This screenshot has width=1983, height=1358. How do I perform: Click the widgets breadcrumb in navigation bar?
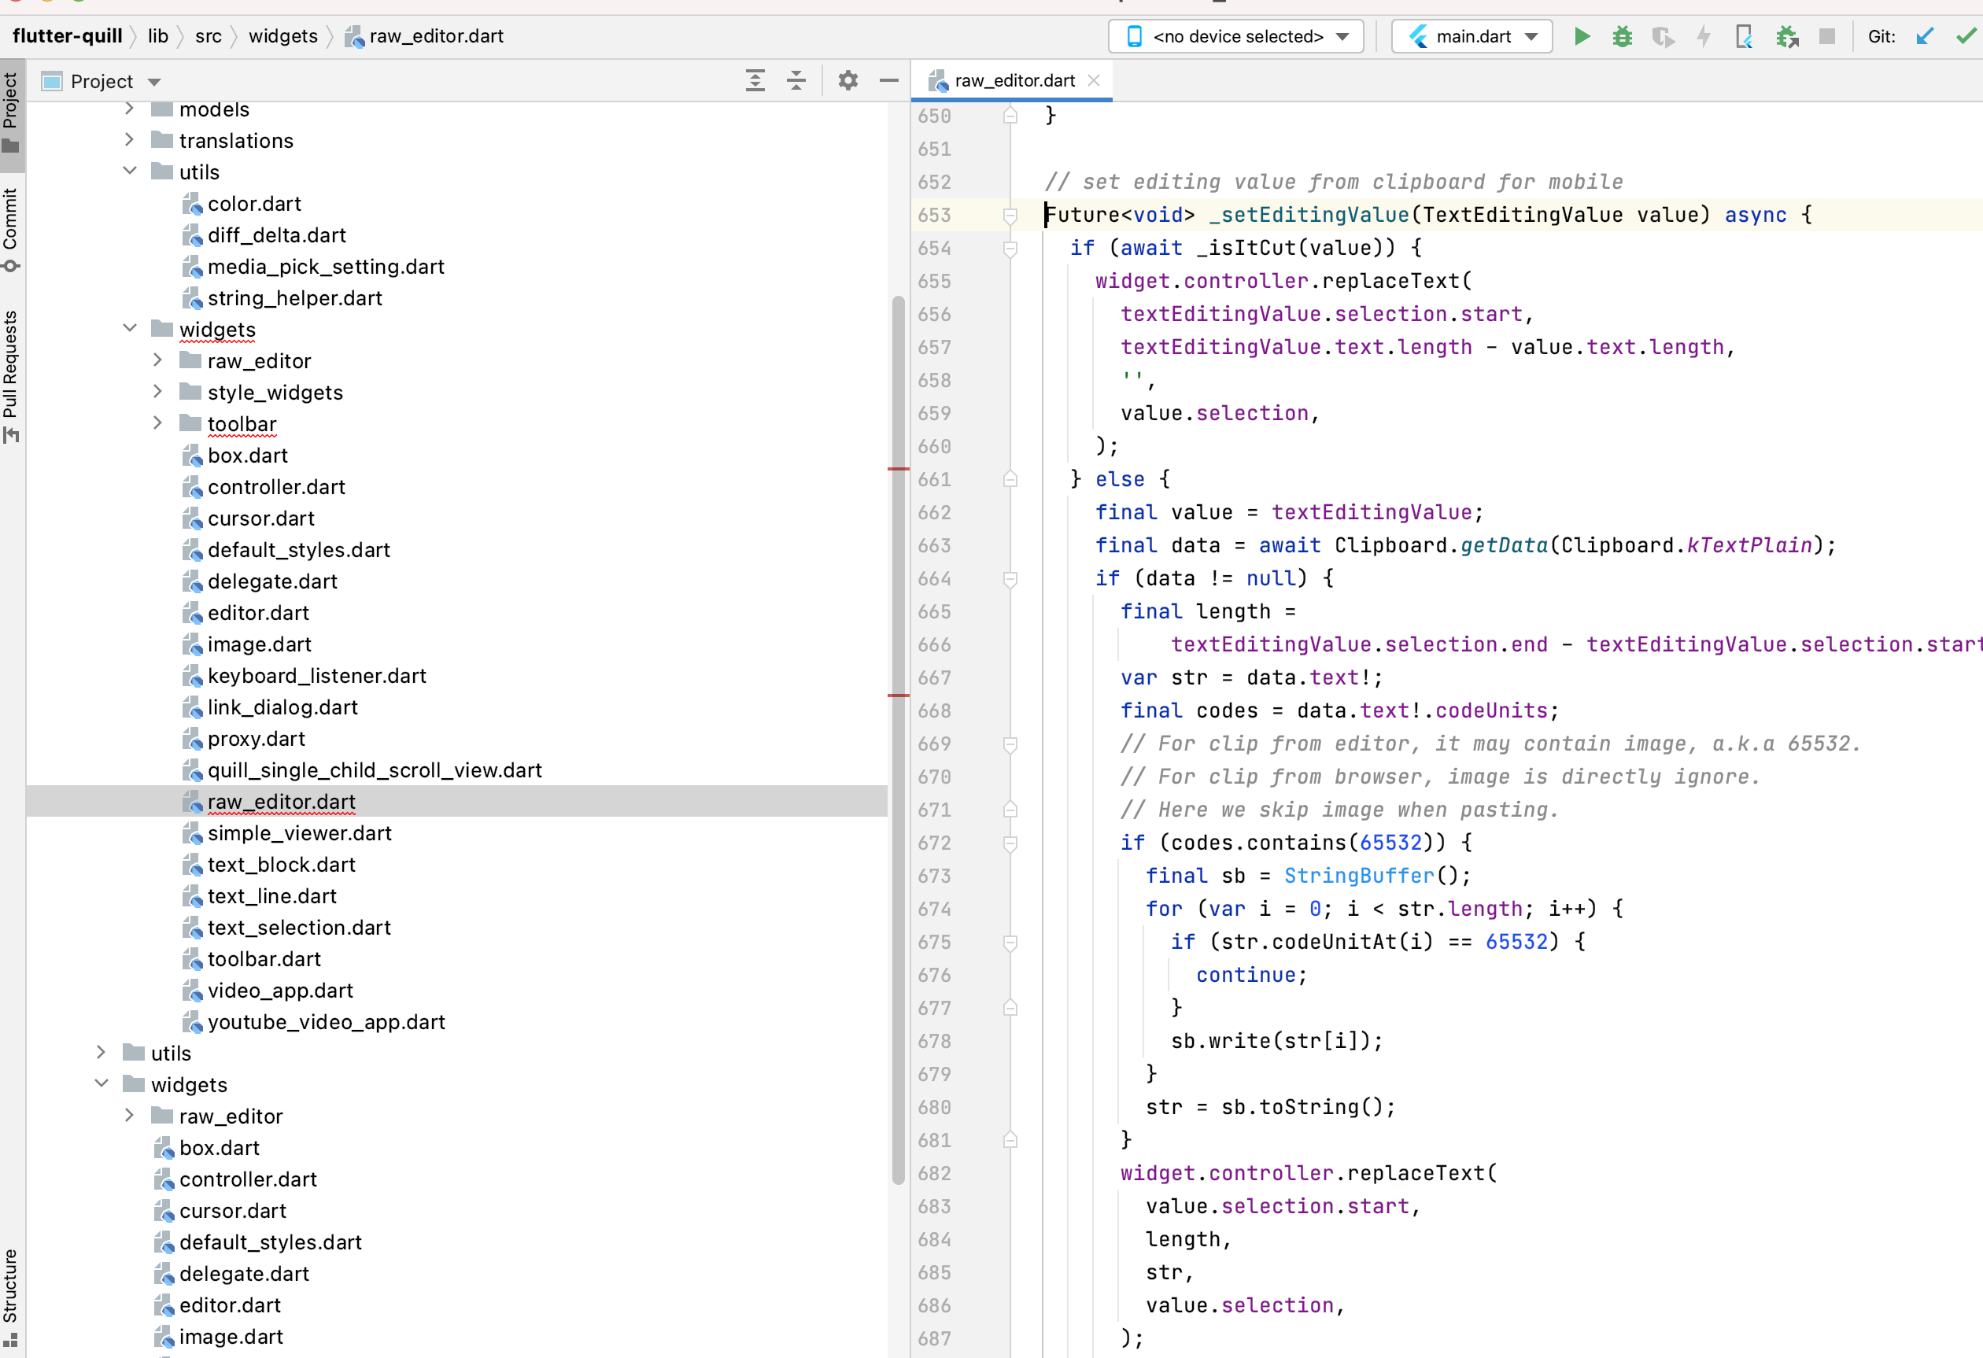tap(282, 37)
